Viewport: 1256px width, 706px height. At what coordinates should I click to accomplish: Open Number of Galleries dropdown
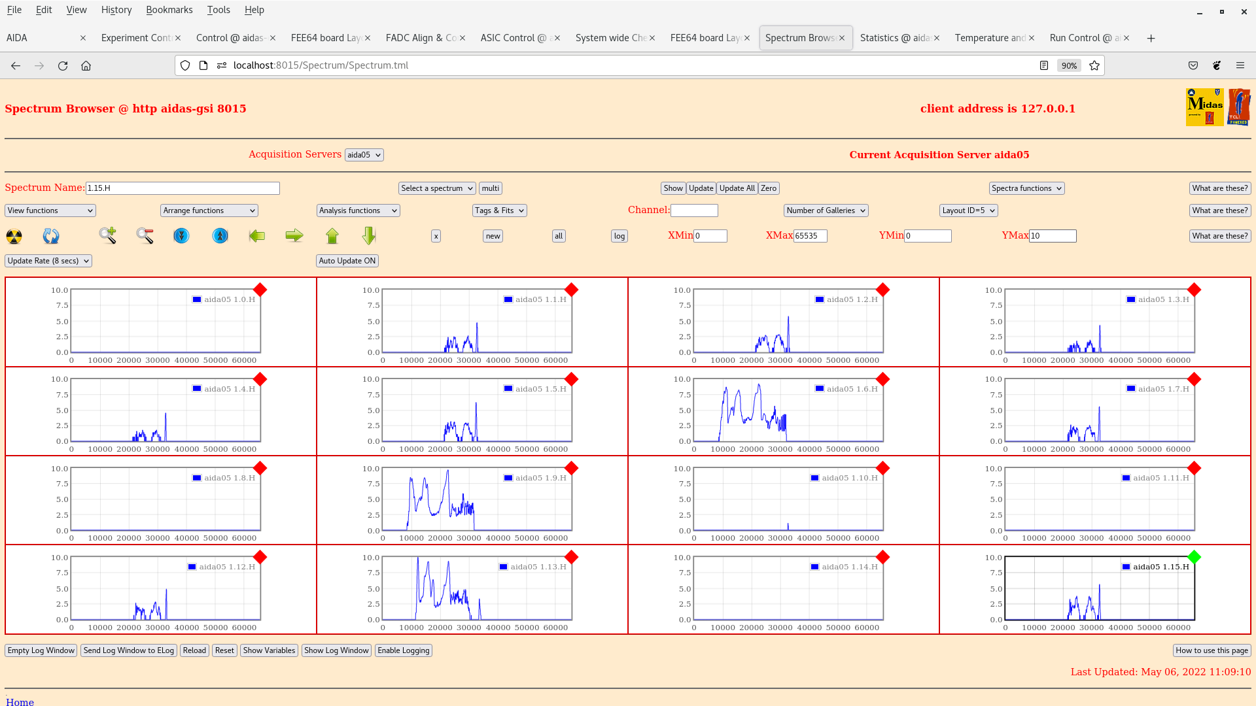(826, 210)
